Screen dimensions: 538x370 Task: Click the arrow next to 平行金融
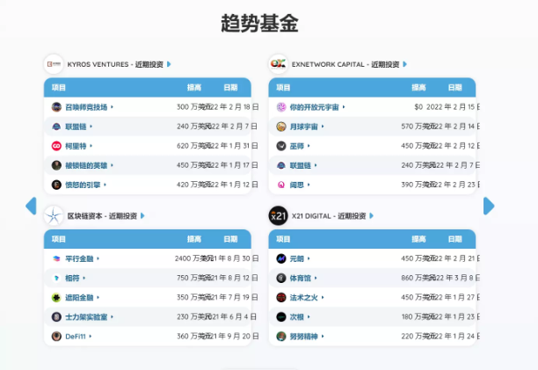[x=98, y=258]
